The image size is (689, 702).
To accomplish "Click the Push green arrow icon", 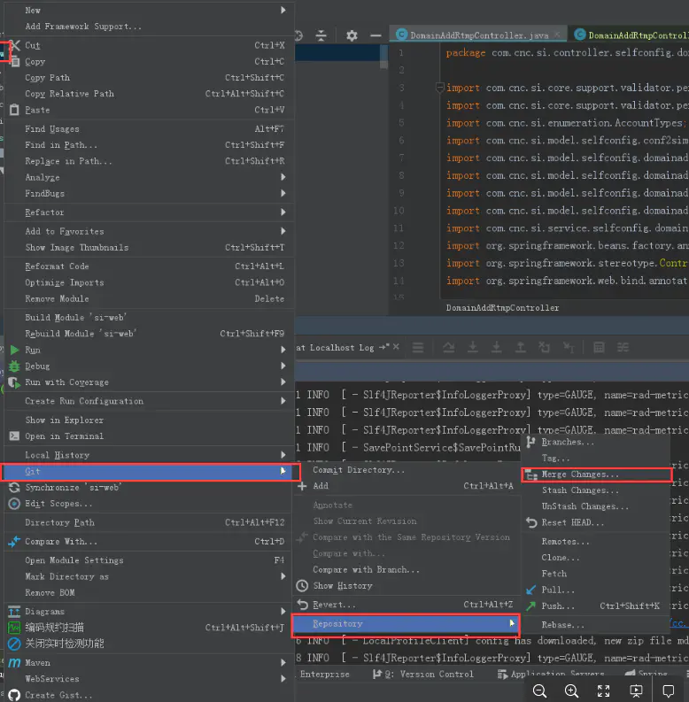I will (x=530, y=606).
